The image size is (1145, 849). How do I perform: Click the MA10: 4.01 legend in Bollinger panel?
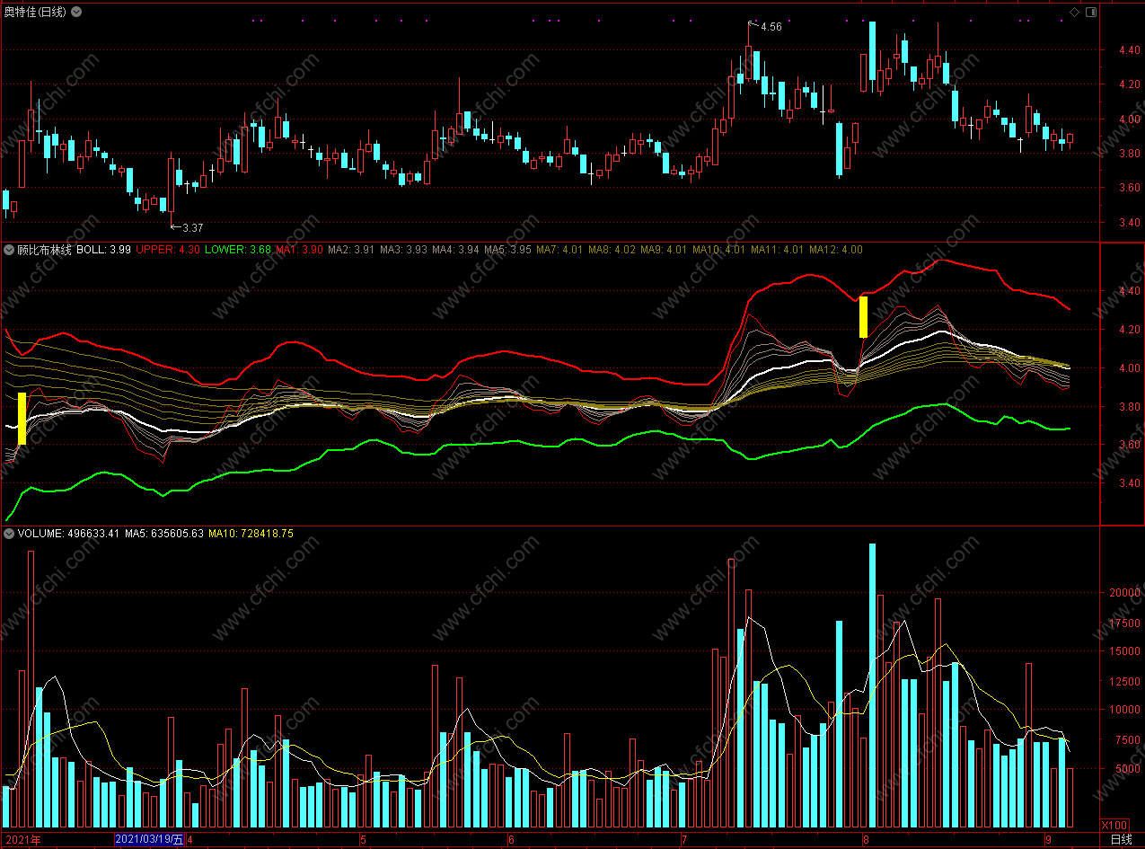tap(720, 250)
